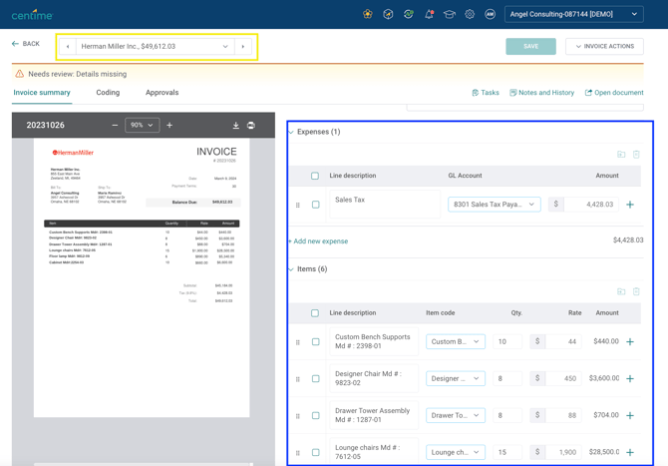This screenshot has width=668, height=466.
Task: Click the trash icon in Expenses section
Action: tap(636, 155)
